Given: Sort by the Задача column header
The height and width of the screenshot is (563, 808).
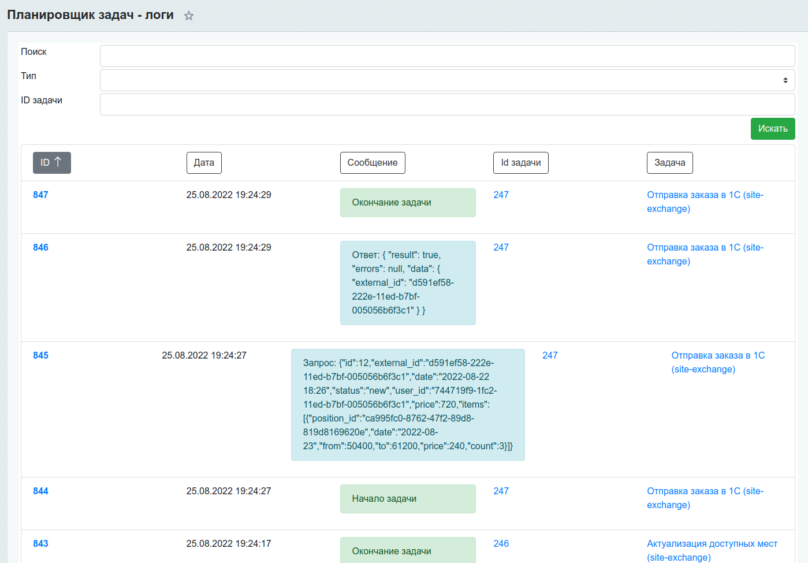Looking at the screenshot, I should 669,163.
